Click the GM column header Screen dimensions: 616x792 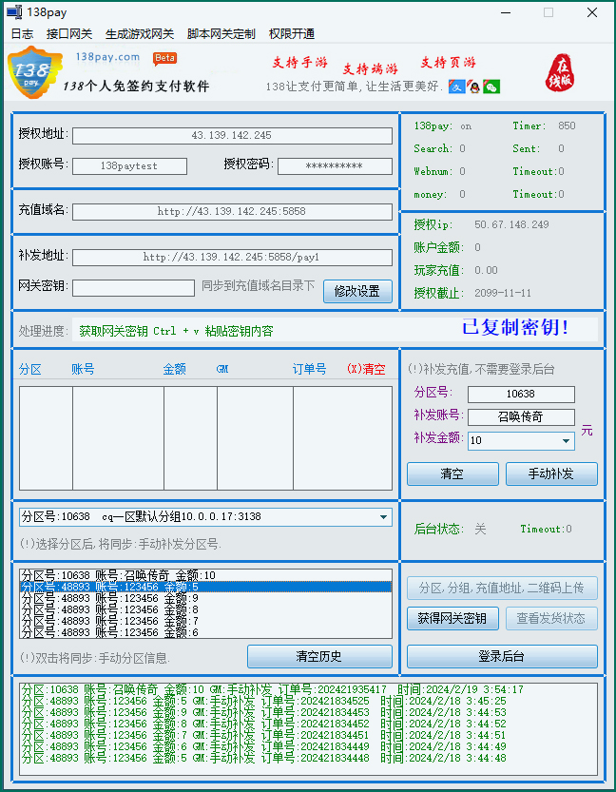click(222, 369)
